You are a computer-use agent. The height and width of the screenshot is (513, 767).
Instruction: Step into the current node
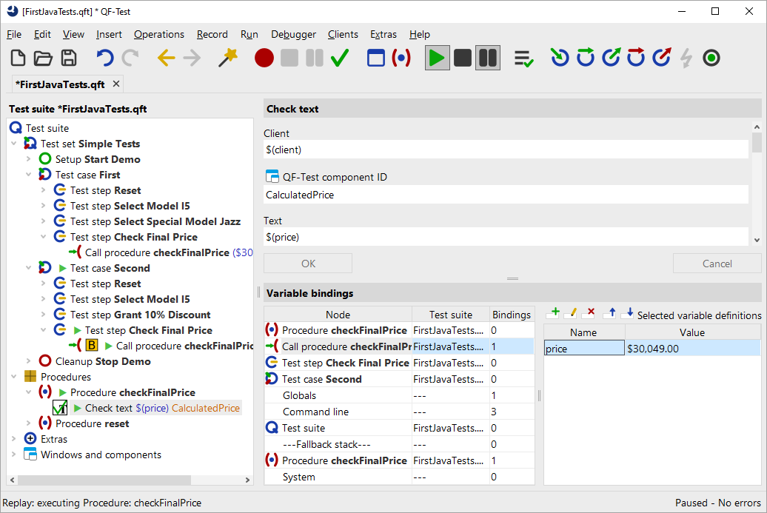[x=560, y=58]
